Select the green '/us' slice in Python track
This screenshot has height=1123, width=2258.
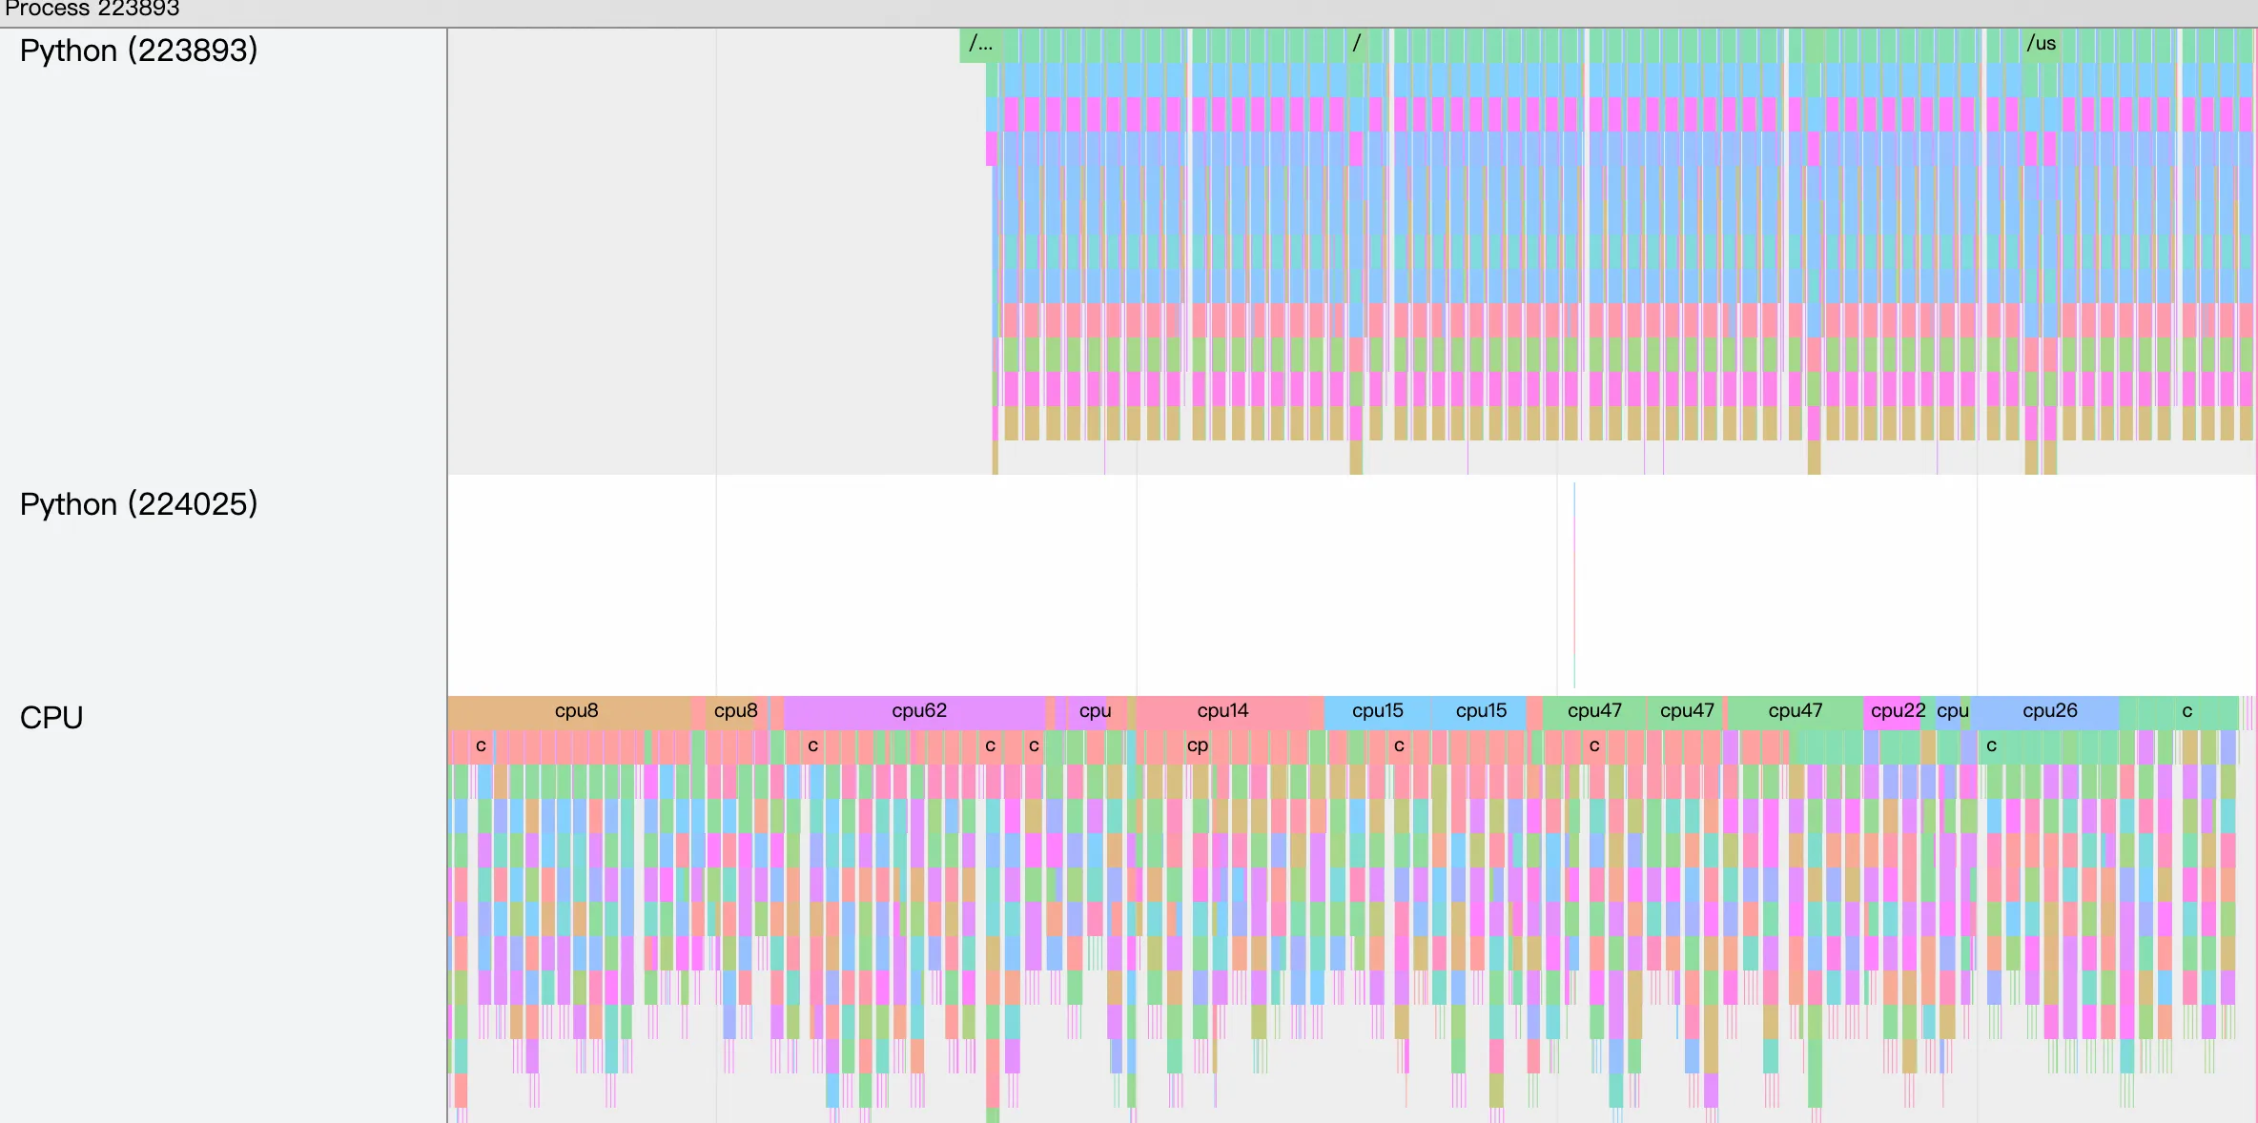(x=2041, y=44)
